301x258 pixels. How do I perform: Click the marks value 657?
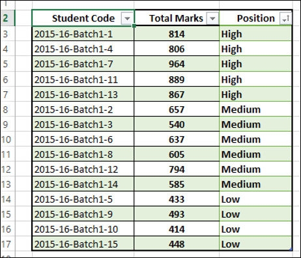[177, 109]
